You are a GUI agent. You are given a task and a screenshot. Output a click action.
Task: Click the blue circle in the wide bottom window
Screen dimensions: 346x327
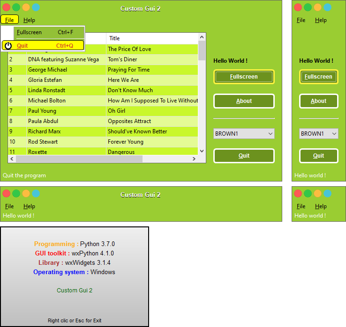pos(36,193)
